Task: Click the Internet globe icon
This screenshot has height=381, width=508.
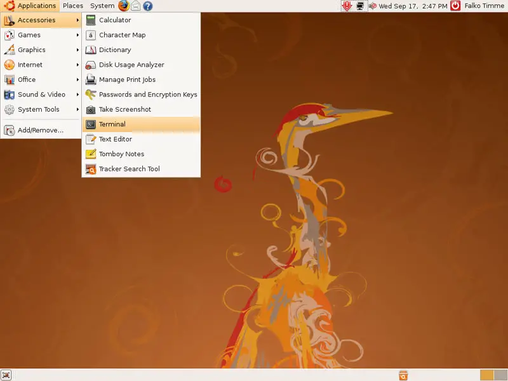Action: (9, 65)
